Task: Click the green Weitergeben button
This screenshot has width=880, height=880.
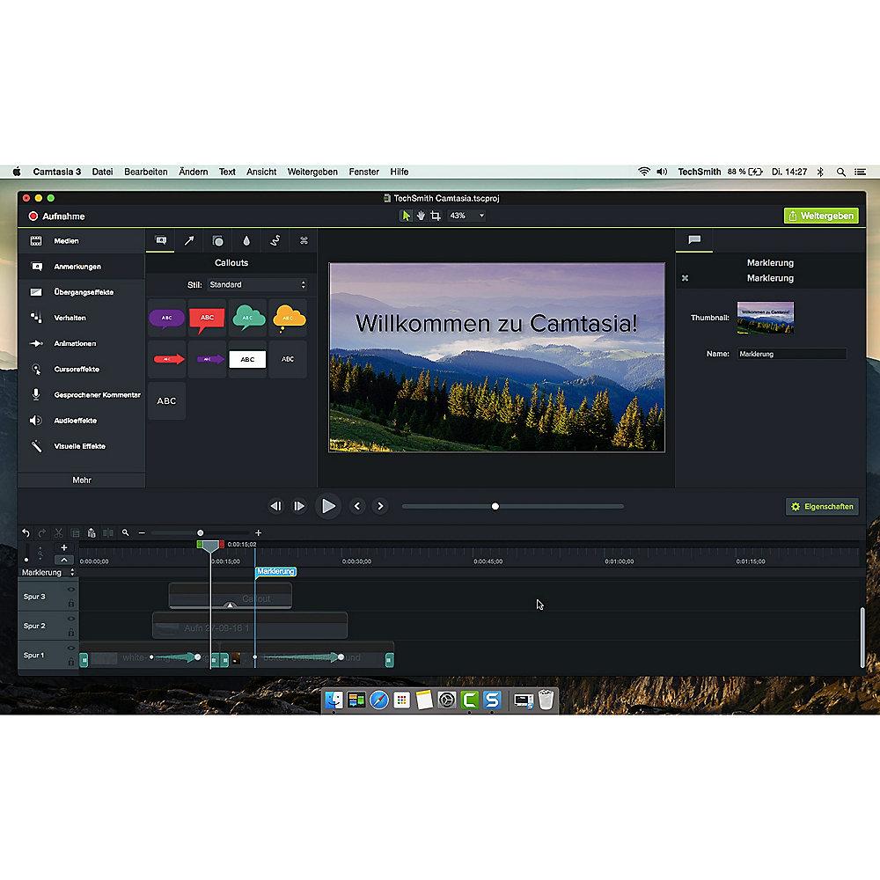Action: [x=821, y=216]
